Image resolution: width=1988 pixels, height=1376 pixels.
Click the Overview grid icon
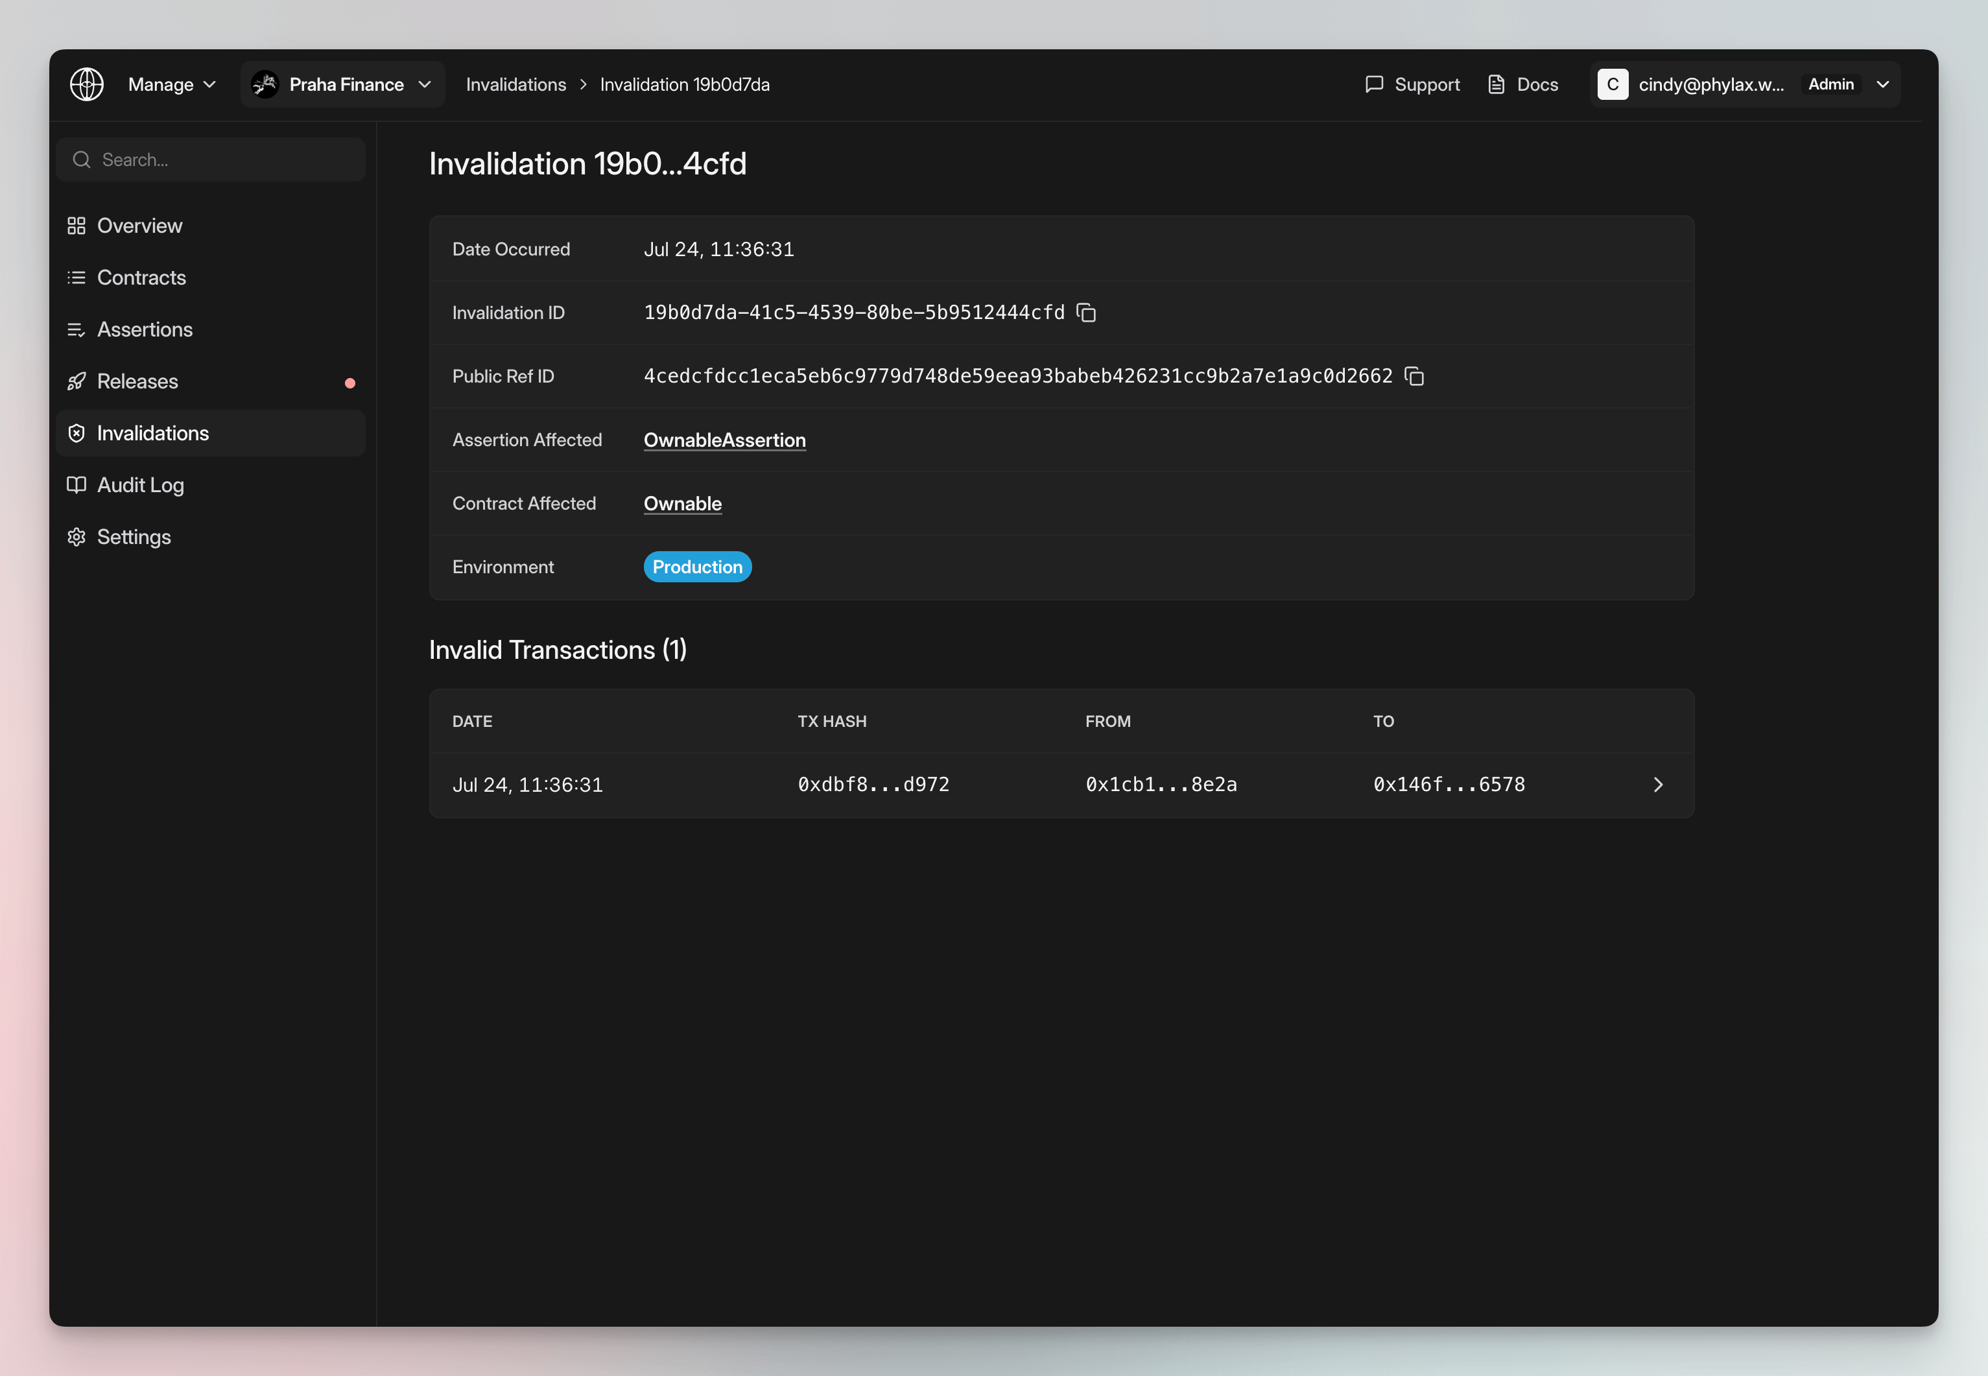pos(77,226)
